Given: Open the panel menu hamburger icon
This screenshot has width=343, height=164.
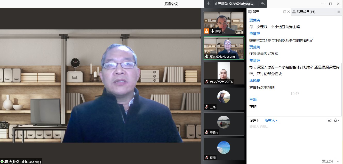Looking at the screenshot, I should 339,12.
